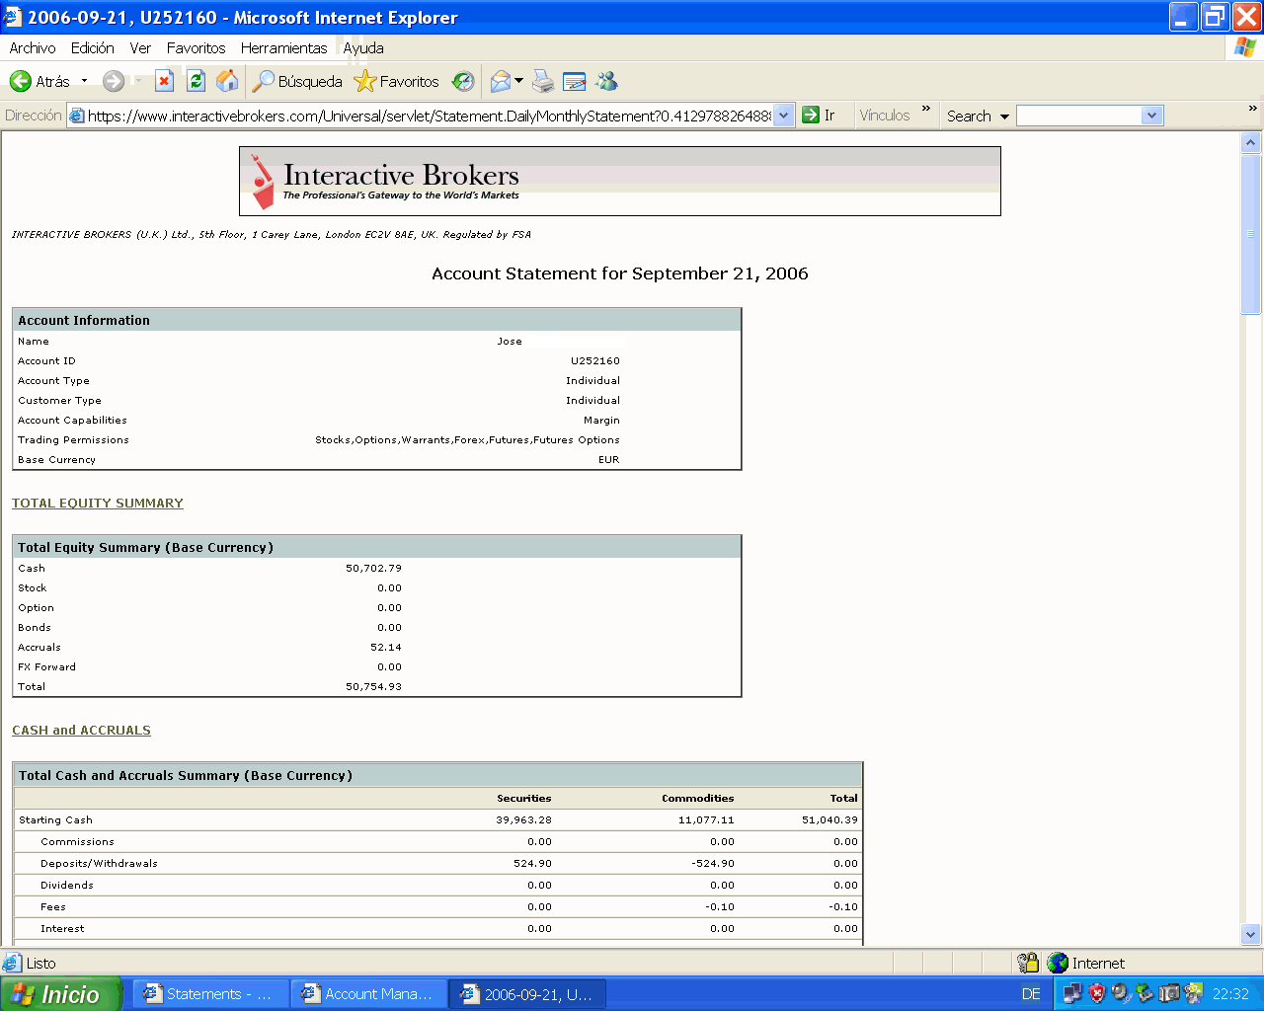
Task: Print the page with printer icon
Action: point(543,81)
